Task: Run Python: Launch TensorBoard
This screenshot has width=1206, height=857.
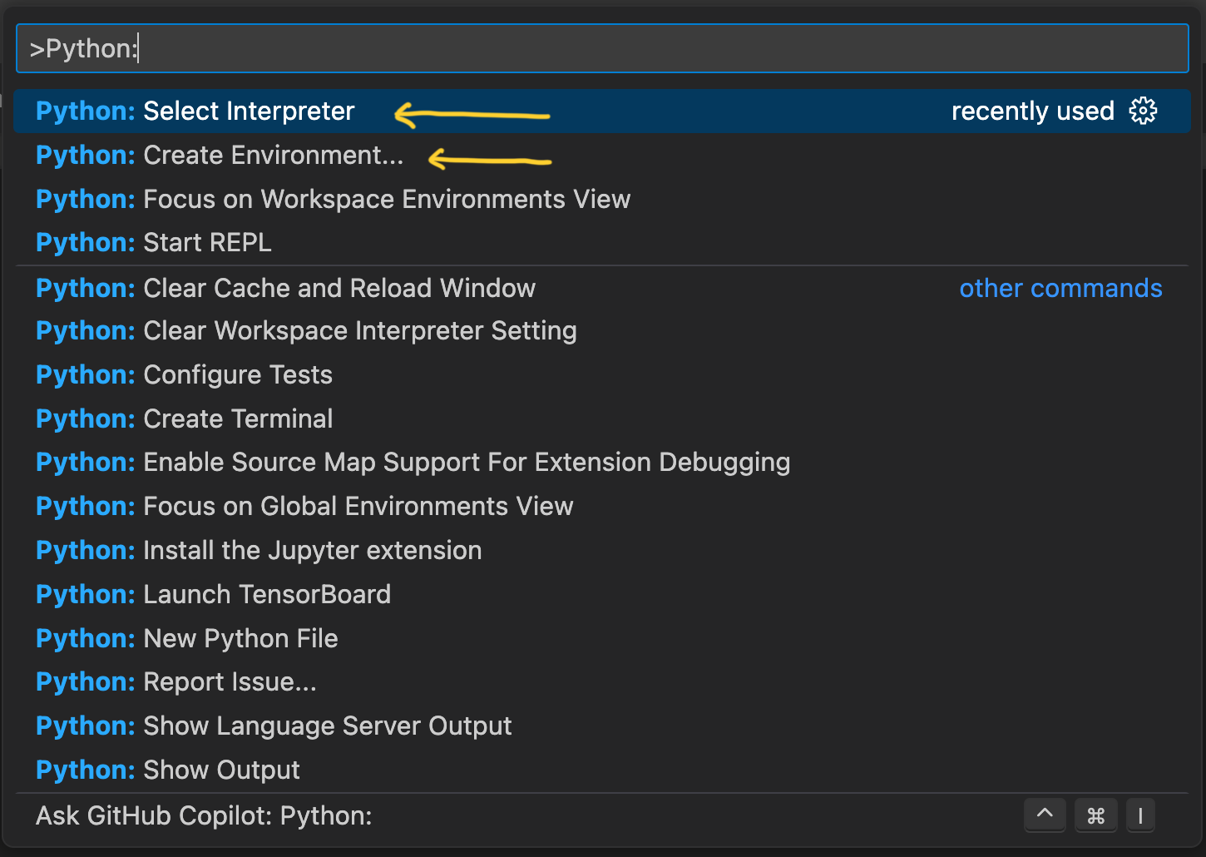Action: [x=602, y=595]
